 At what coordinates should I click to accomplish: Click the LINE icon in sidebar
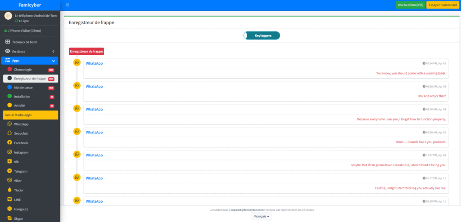[x=10, y=200]
